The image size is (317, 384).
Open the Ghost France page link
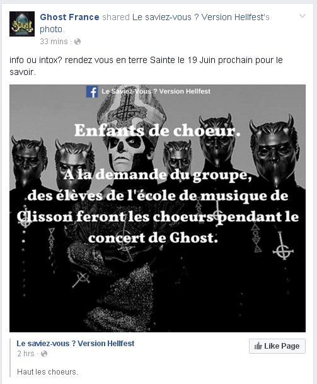pyautogui.click(x=69, y=17)
